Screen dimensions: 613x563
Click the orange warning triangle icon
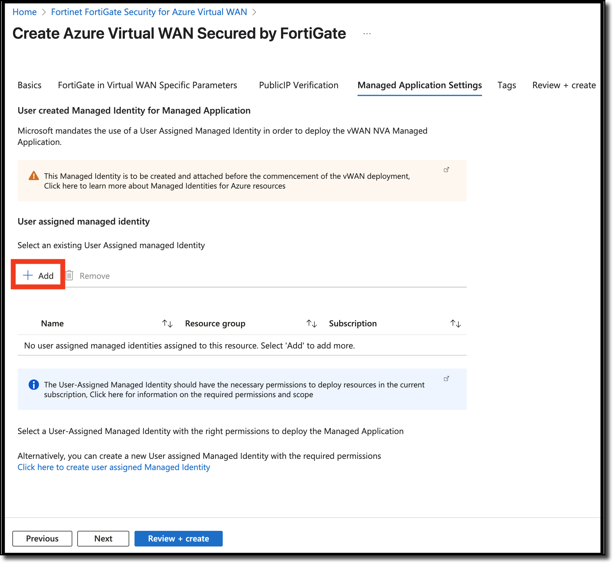[x=34, y=176]
